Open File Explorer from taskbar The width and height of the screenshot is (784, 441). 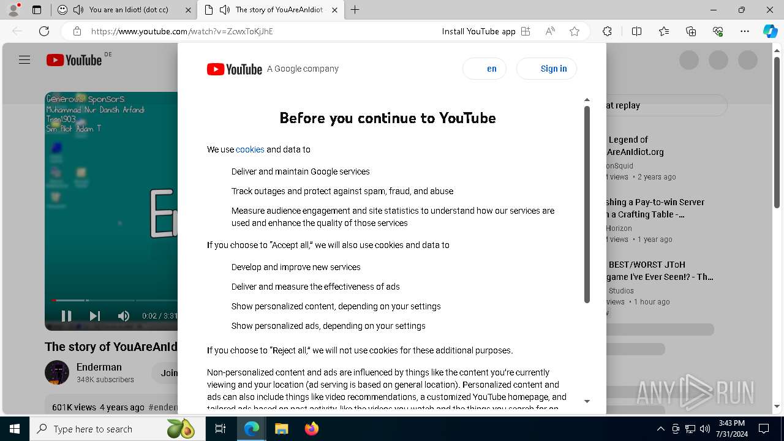tap(281, 429)
